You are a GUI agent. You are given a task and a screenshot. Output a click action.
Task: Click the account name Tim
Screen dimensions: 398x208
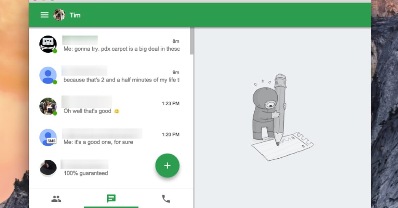pos(75,15)
